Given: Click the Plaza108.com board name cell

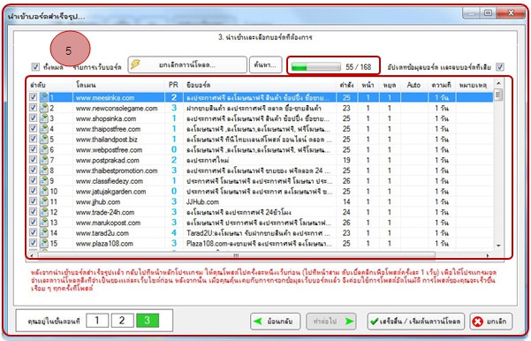Looking at the screenshot, I should [260, 244].
